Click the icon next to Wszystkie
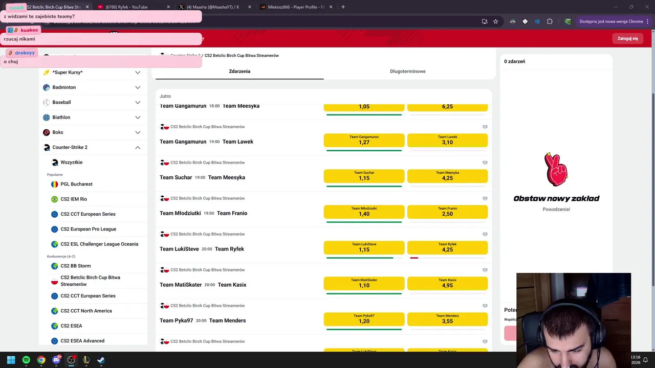655x368 pixels. [55, 163]
